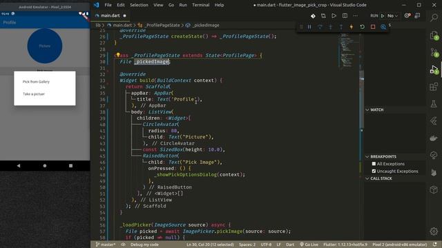Click the Step Into debug icon
The image size is (442, 248).
(330, 27)
